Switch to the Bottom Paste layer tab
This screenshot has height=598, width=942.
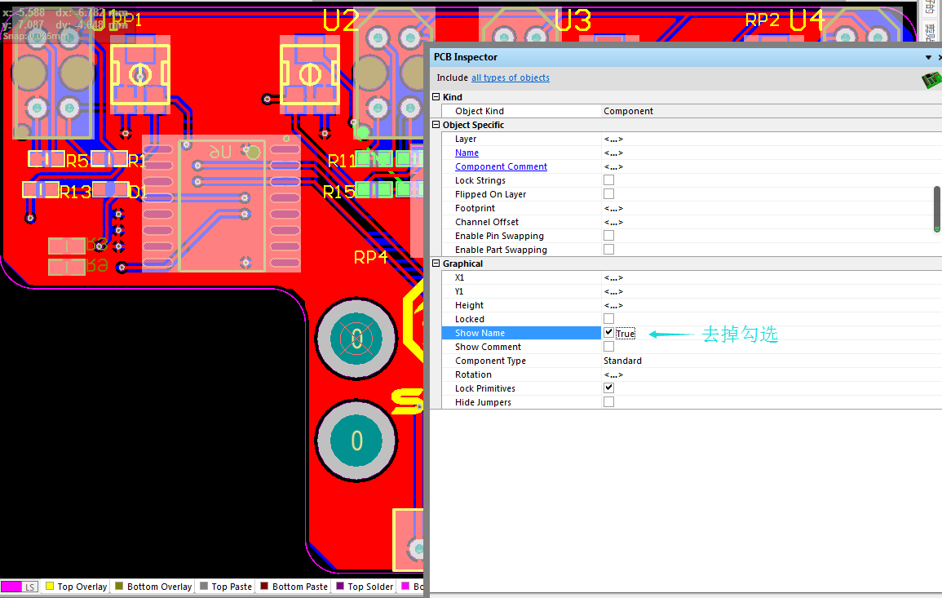(294, 587)
